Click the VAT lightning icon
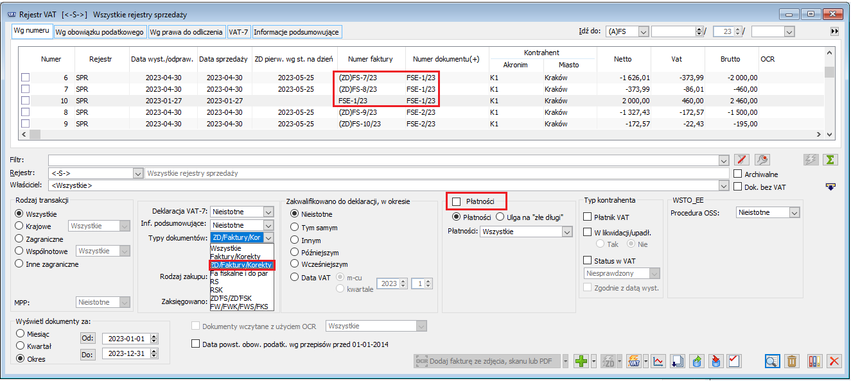851x381 pixels. [x=635, y=361]
